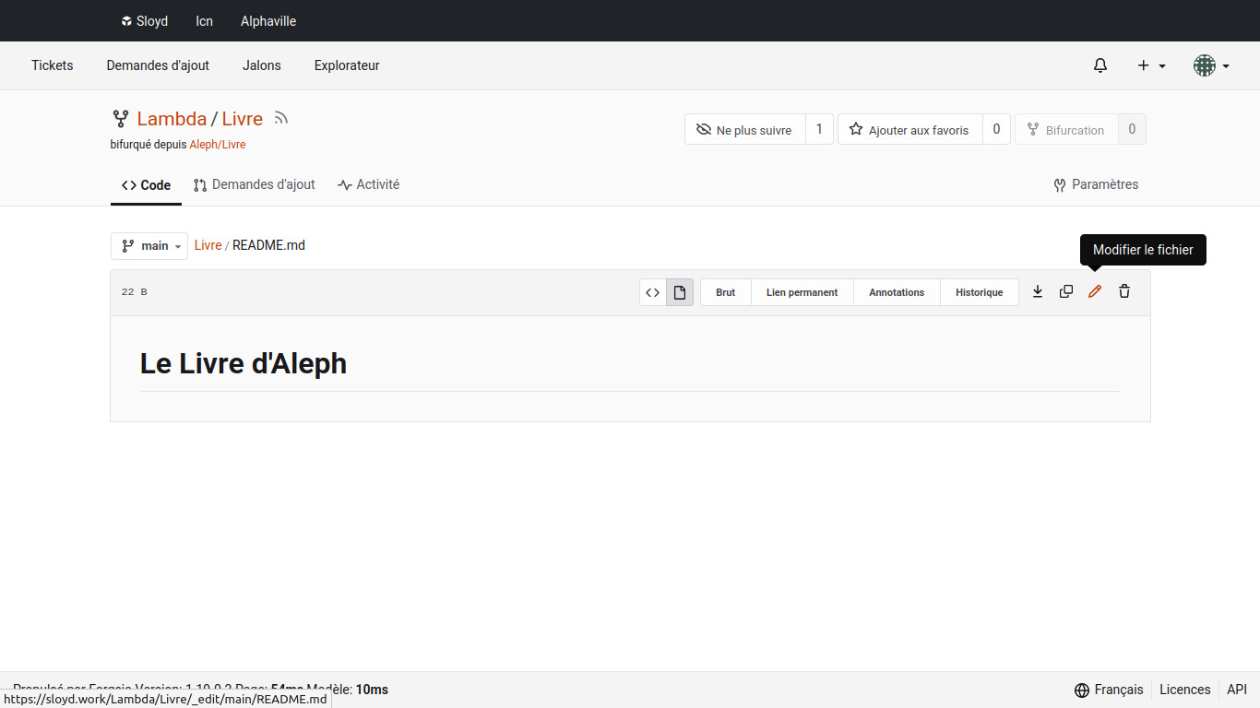The width and height of the screenshot is (1260, 708).
Task: Switch to rendered view with document icon
Action: [680, 292]
